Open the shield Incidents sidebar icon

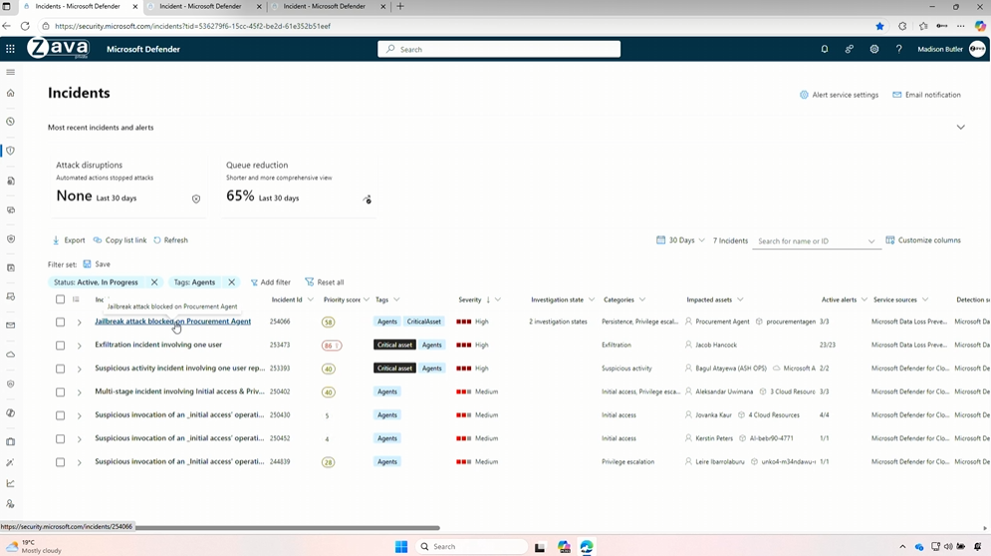coord(10,150)
